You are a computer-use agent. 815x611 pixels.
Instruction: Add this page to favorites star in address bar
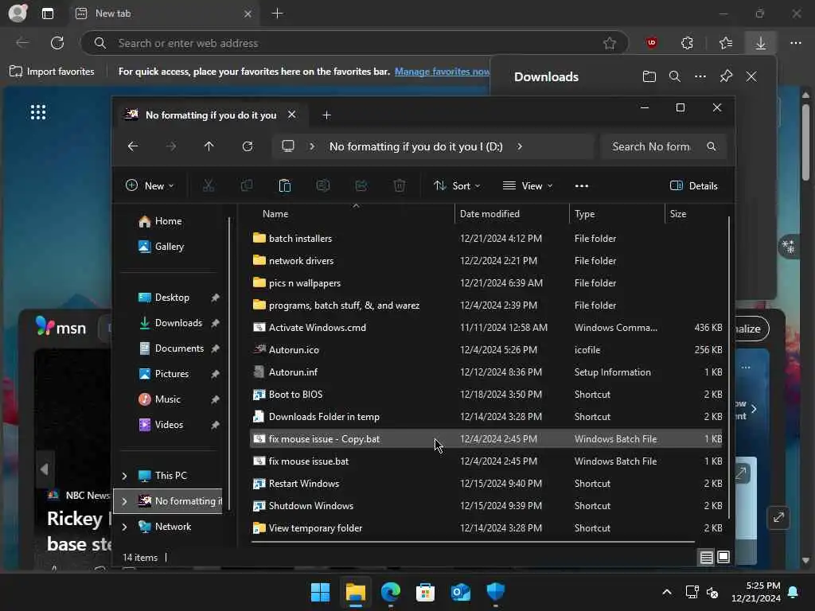coord(610,43)
